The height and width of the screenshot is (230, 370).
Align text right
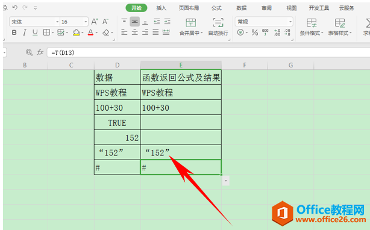145,33
